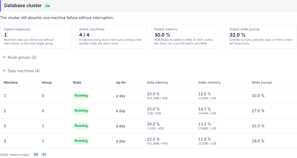This screenshot has width=297, height=158.
Task: Click the 27.0 % write journal value
Action: click(258, 111)
